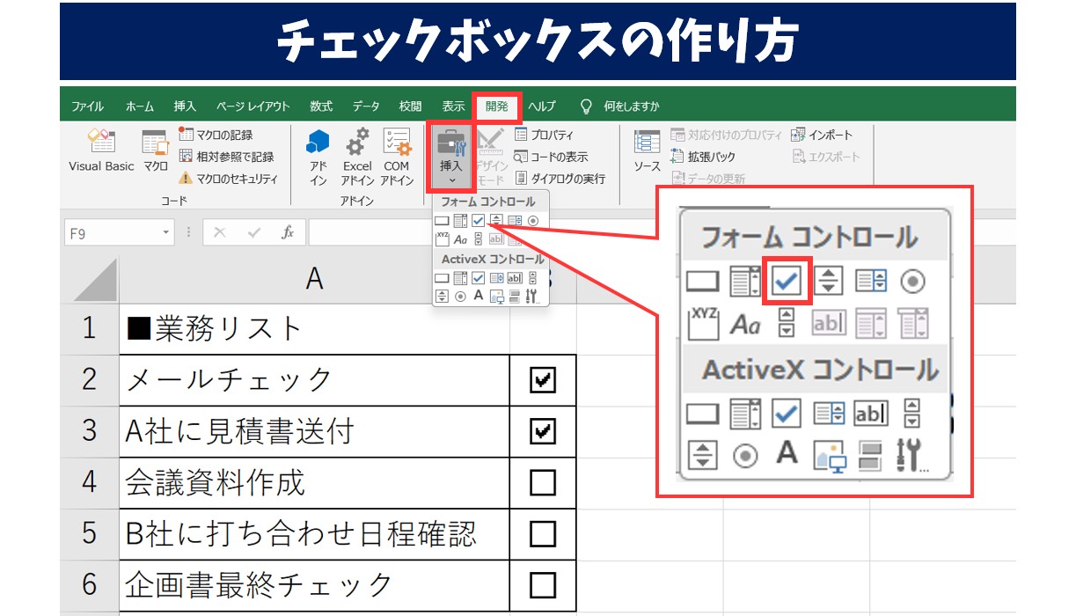1076x616 pixels.
Task: Select option button form control in enlarged panel
Action: tap(914, 282)
